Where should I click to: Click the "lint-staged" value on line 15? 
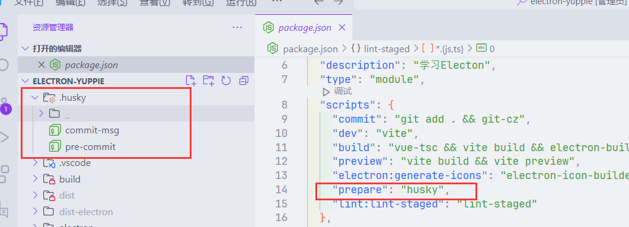click(x=497, y=204)
